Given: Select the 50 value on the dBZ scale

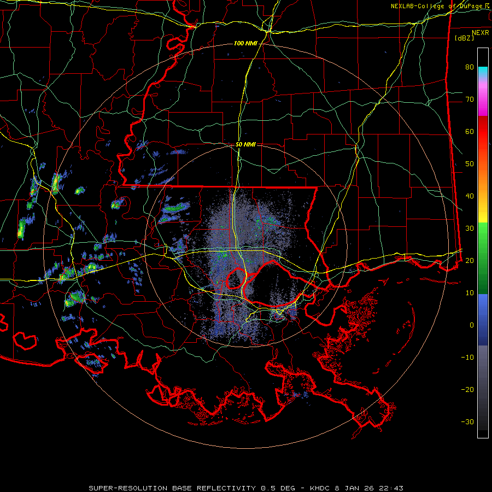Looking at the screenshot, I should (x=470, y=164).
